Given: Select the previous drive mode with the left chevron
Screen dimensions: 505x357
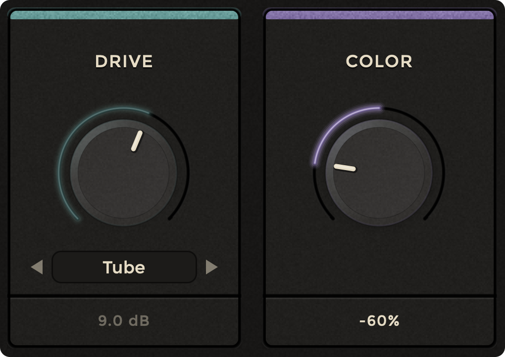Looking at the screenshot, I should [38, 267].
